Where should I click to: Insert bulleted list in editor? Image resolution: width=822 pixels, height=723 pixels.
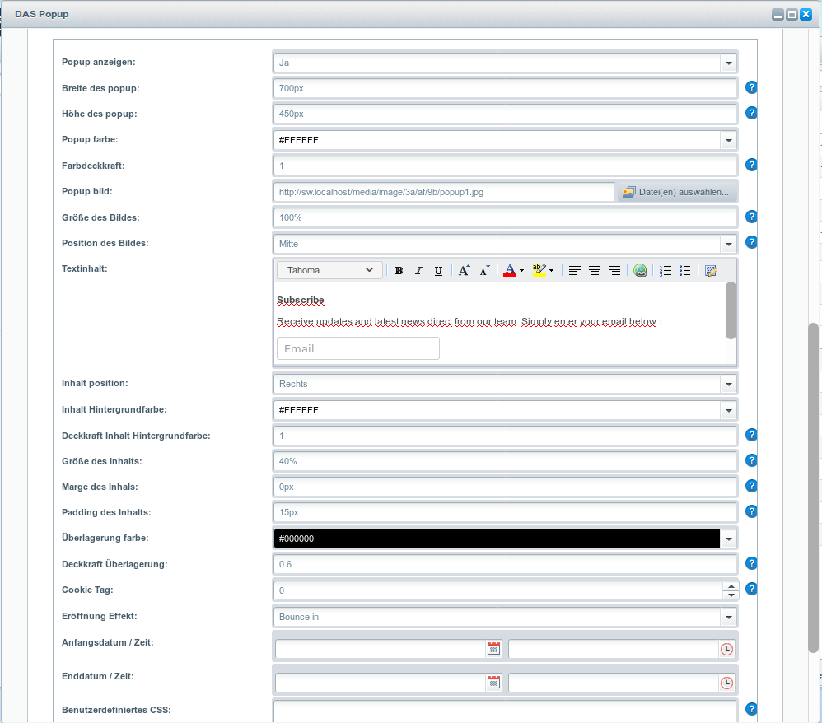(684, 271)
